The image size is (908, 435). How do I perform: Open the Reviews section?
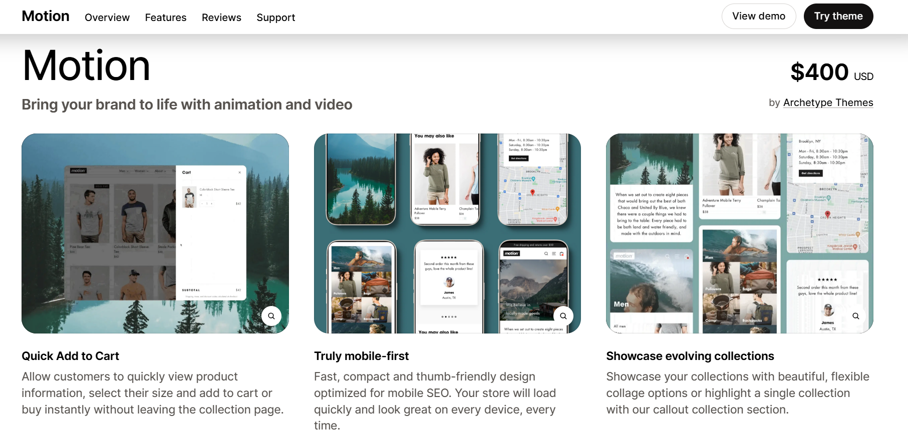click(x=221, y=17)
